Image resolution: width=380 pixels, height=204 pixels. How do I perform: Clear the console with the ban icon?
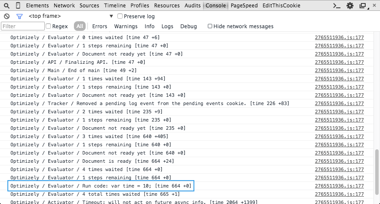(x=7, y=16)
